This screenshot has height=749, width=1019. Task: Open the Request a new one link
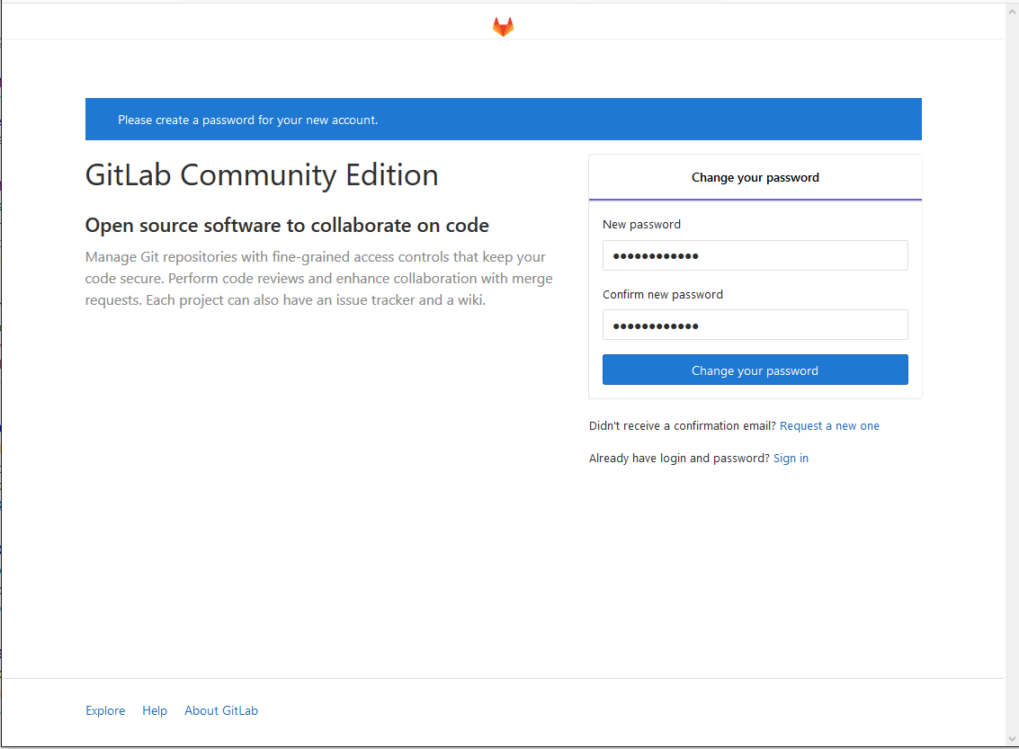click(x=829, y=426)
